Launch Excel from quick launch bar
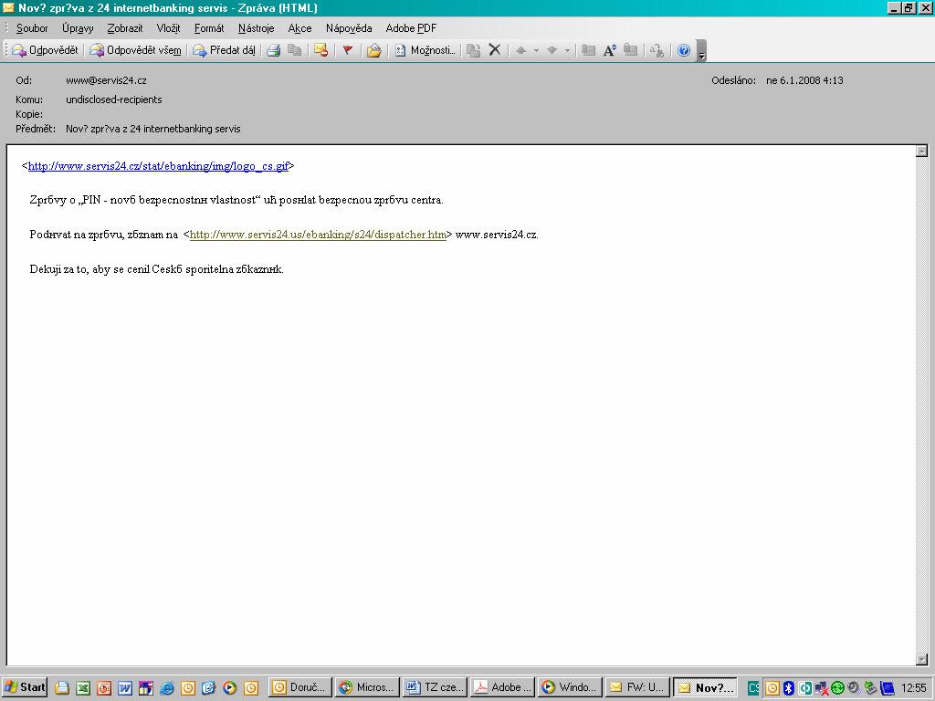Image resolution: width=935 pixels, height=701 pixels. 82,688
